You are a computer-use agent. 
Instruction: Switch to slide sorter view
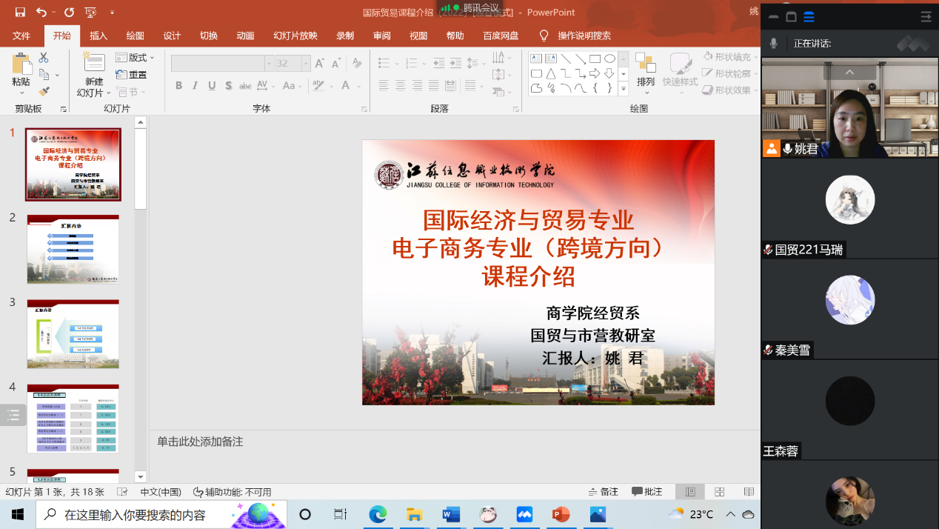pyautogui.click(x=719, y=492)
